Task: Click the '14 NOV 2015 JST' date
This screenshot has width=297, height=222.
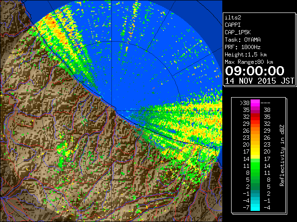Action: pyautogui.click(x=259, y=81)
